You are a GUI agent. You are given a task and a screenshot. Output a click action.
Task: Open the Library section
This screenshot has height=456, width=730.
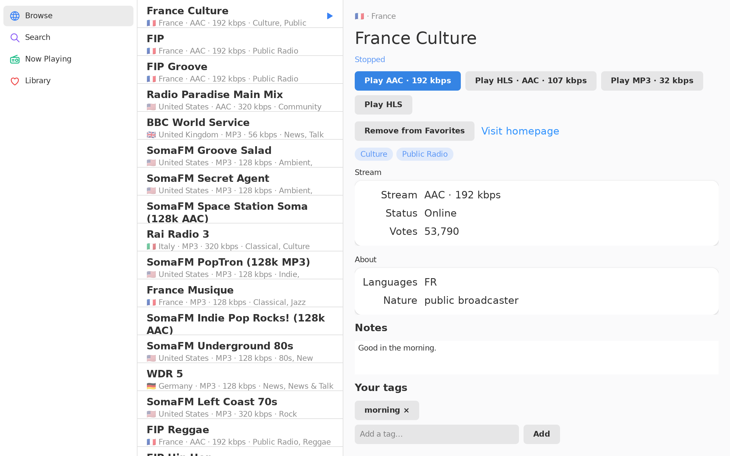(x=68, y=81)
